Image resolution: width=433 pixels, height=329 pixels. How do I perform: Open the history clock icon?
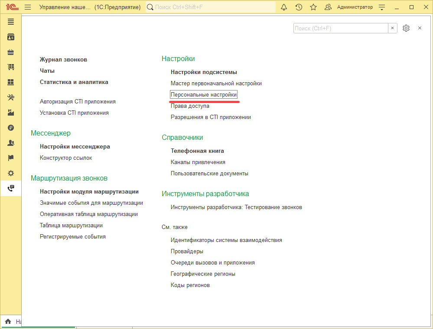299,7
